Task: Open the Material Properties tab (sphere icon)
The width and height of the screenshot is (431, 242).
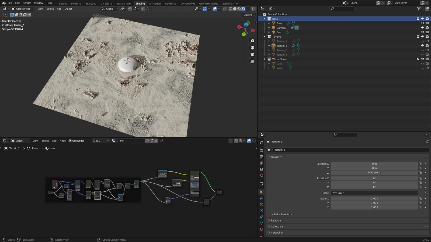Action: click(261, 229)
